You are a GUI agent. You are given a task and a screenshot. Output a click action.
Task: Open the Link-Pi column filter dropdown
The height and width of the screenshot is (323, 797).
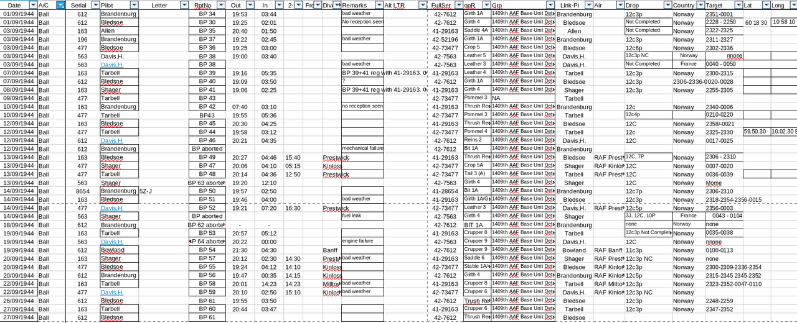coord(588,5)
